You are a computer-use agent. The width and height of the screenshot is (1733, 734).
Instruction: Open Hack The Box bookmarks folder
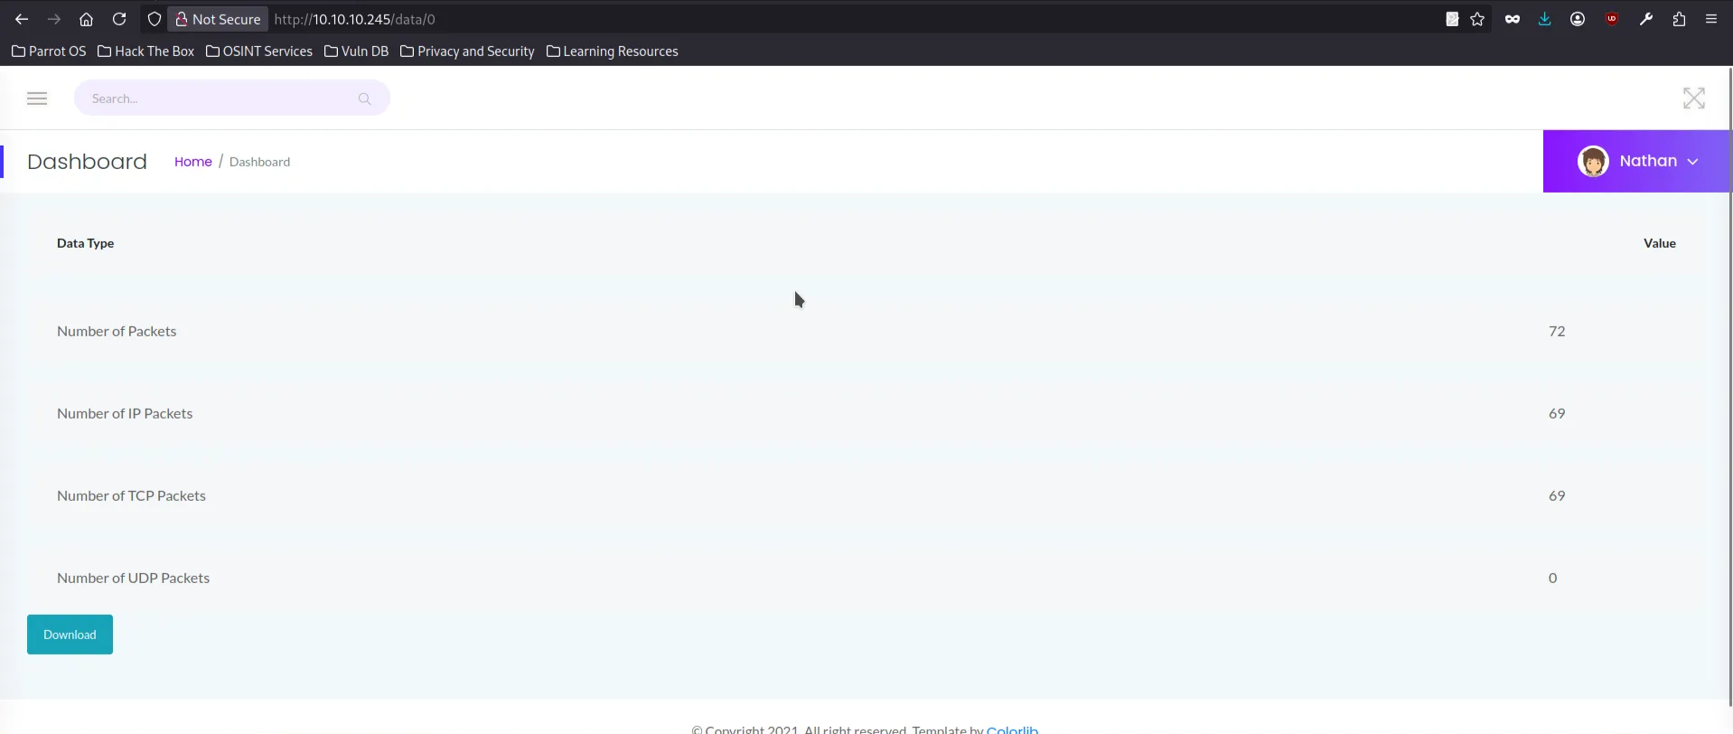[x=145, y=52]
